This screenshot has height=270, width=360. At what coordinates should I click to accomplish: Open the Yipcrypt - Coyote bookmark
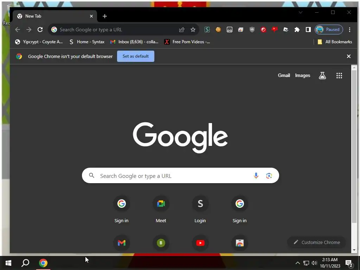[39, 42]
